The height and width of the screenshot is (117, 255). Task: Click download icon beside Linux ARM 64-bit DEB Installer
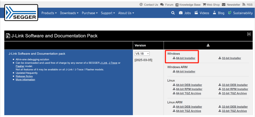pyautogui.click(x=174, y=107)
